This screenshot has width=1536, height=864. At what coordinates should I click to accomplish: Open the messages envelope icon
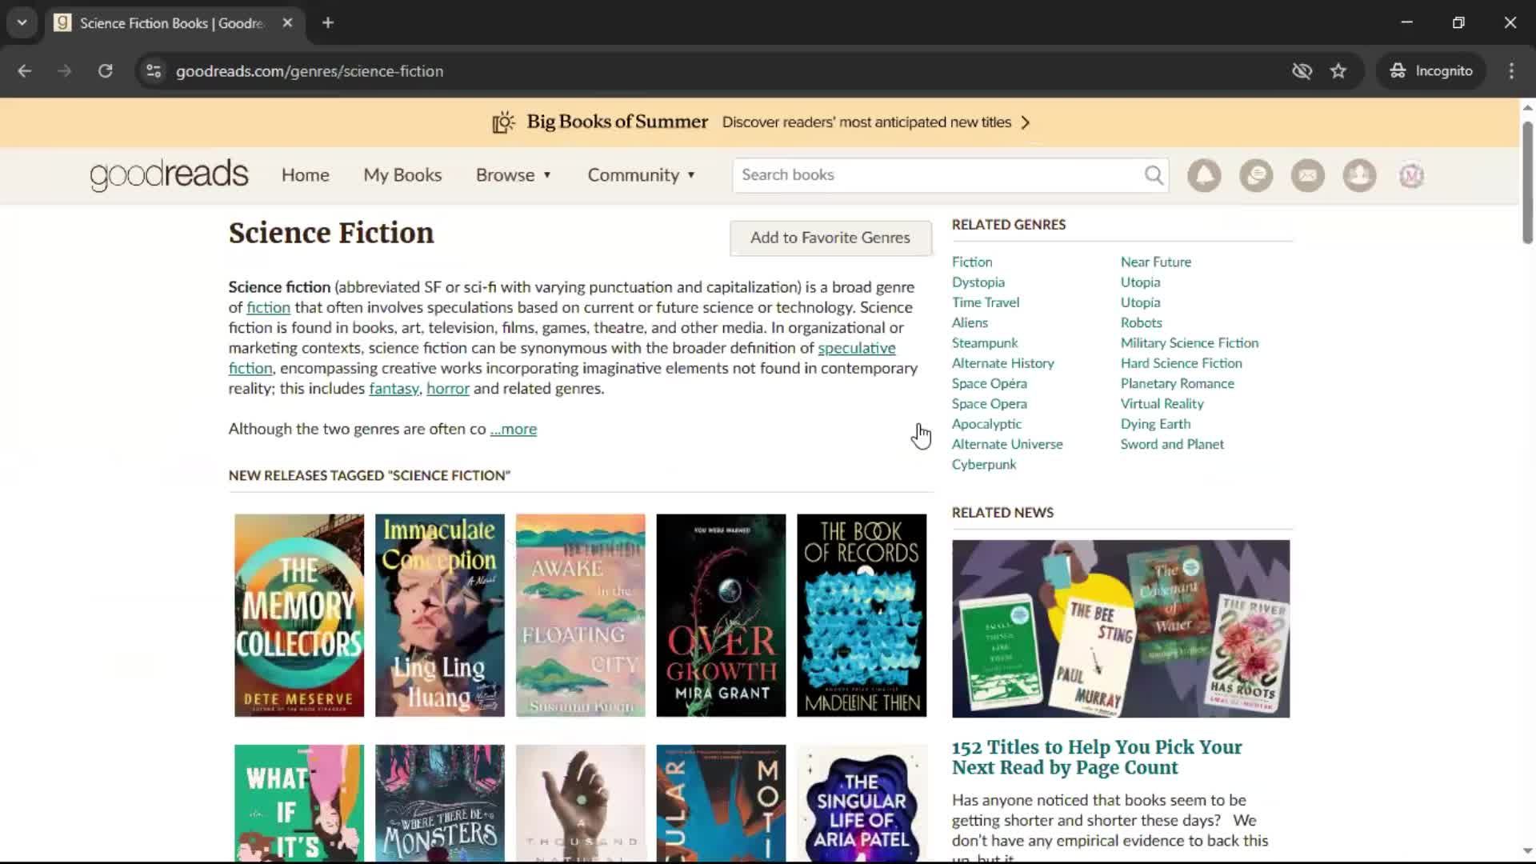click(1308, 175)
